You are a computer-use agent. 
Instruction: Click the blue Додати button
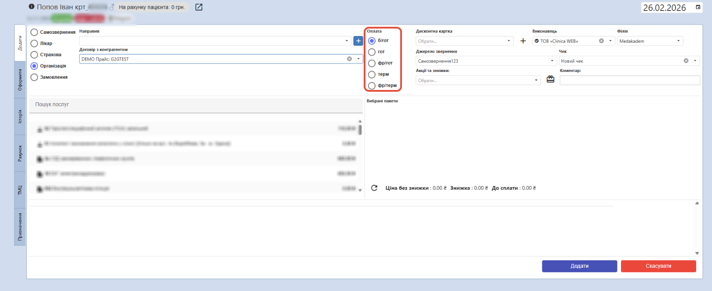580,266
